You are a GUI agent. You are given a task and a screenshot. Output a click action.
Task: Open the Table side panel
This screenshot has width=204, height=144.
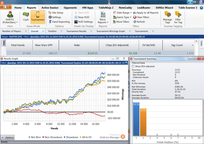(201, 43)
